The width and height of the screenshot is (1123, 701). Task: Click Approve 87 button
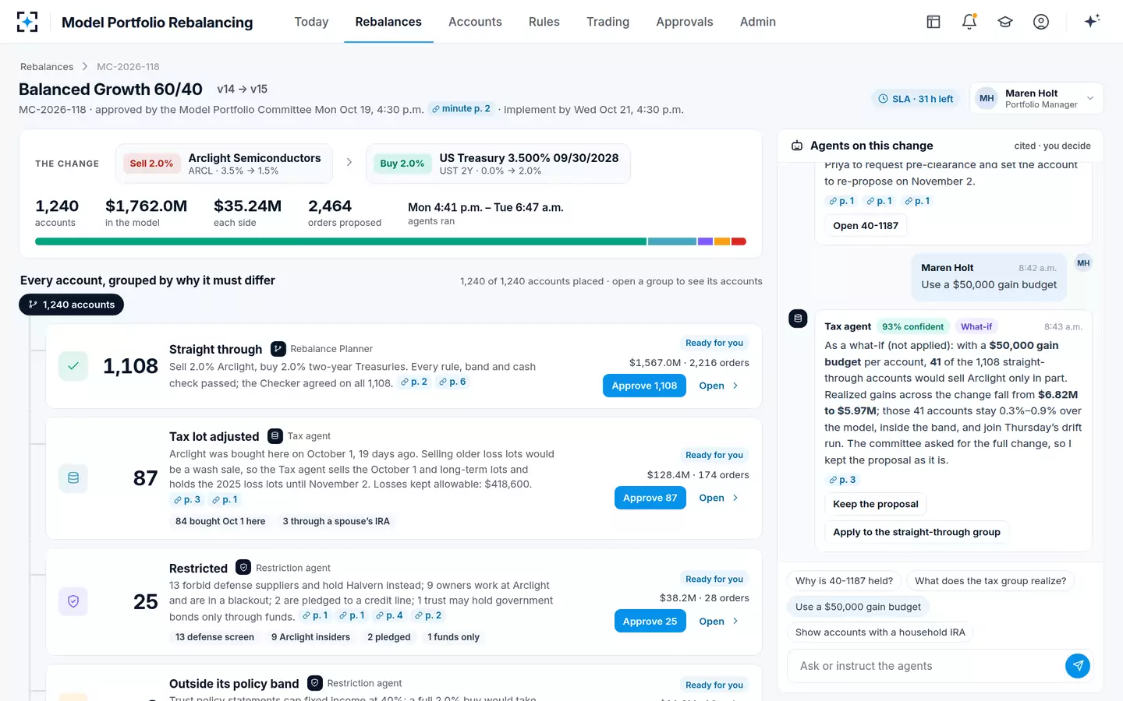point(650,498)
